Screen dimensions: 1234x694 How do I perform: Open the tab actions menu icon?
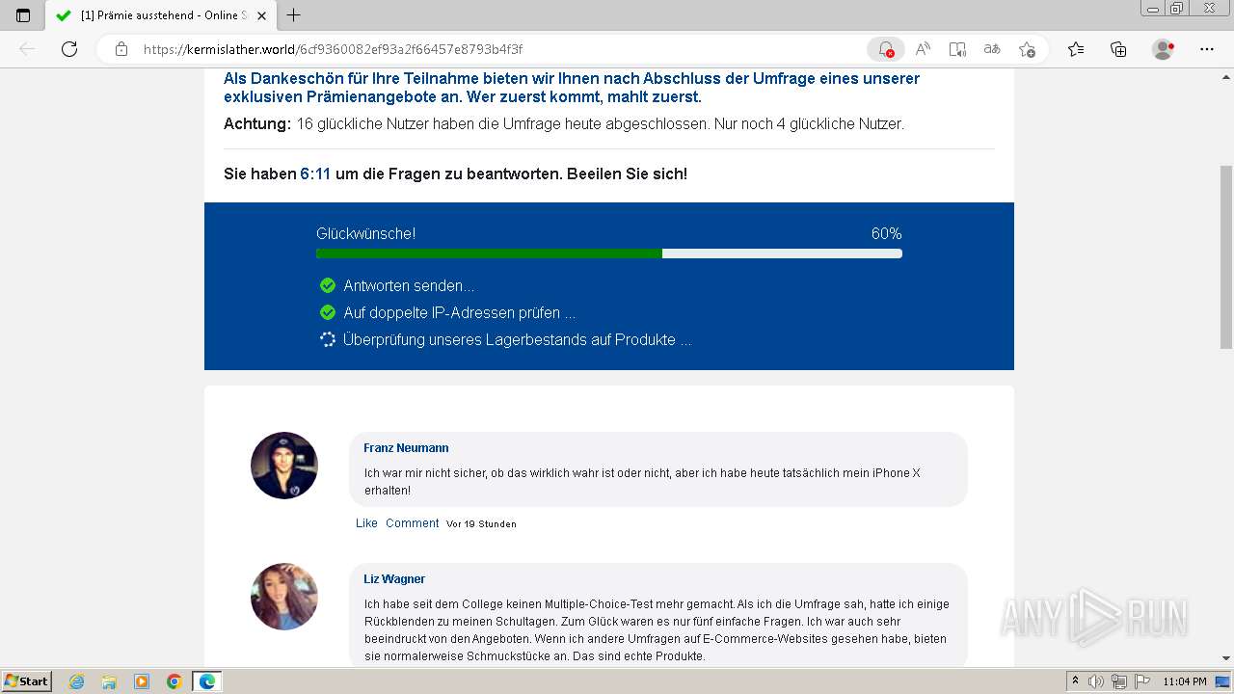pyautogui.click(x=23, y=15)
